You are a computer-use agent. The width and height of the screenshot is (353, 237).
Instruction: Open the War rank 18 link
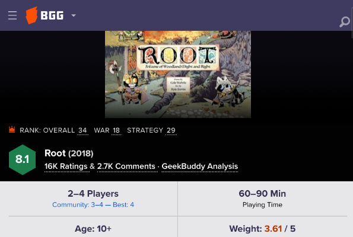click(116, 130)
